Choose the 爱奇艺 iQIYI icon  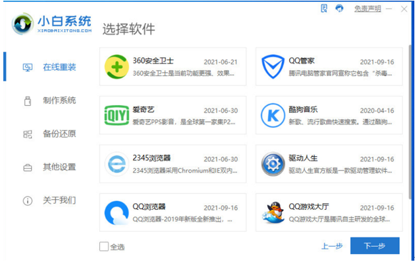pos(116,115)
